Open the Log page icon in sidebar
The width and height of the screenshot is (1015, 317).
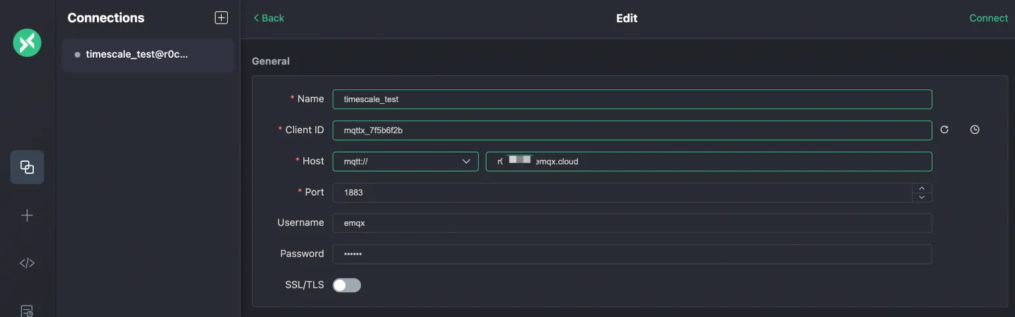pos(27,310)
